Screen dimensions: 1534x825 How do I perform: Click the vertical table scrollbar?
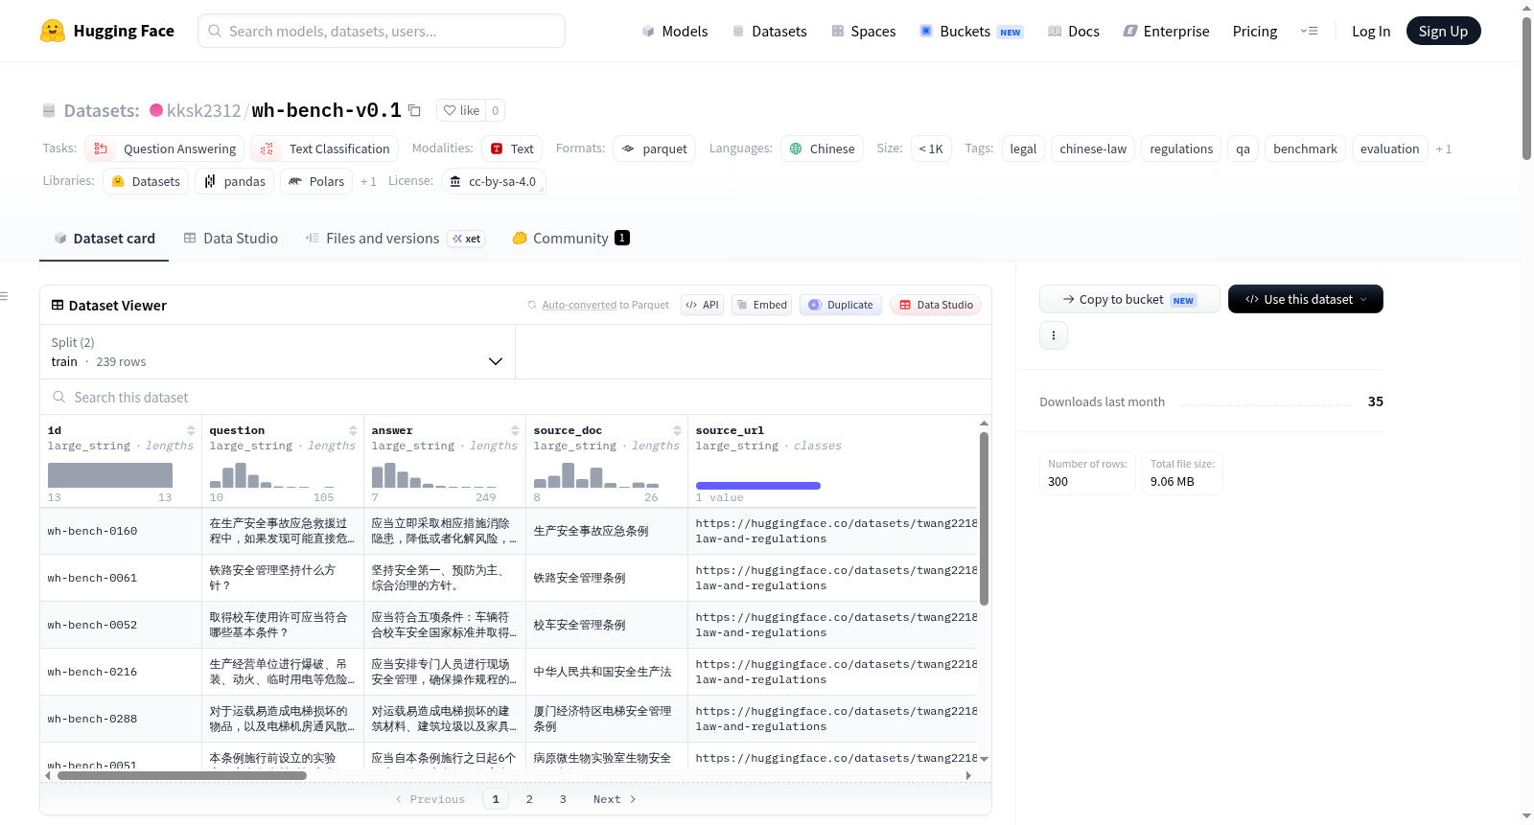[984, 518]
